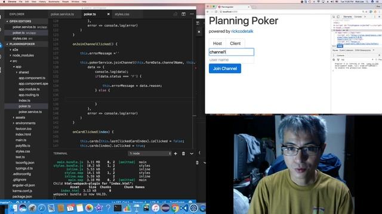Open Google Chrome icon in the Dock

(175, 208)
